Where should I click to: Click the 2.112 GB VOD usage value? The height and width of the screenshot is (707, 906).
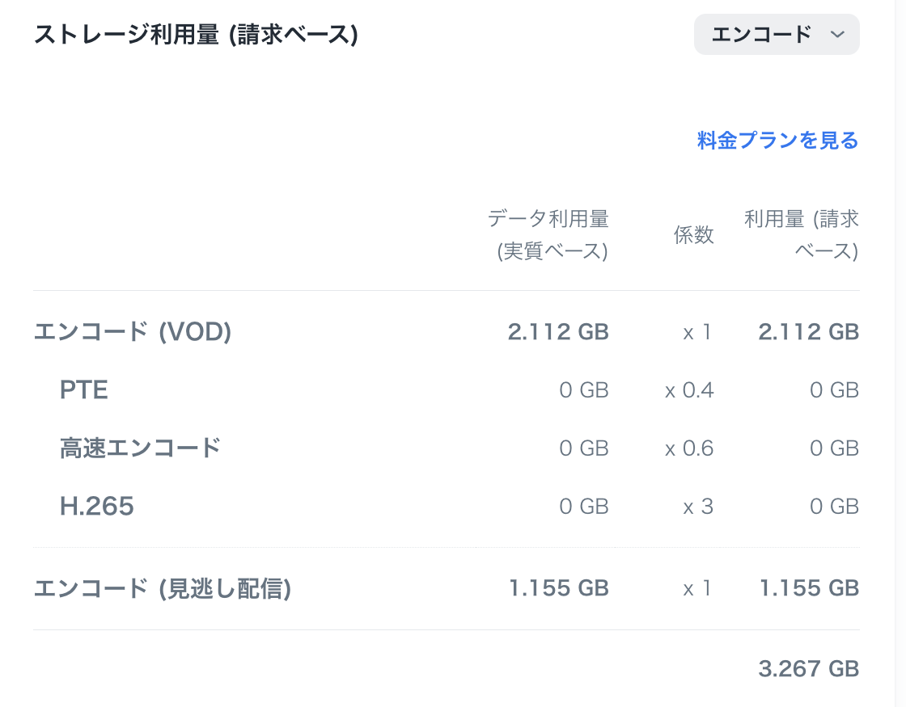(557, 331)
